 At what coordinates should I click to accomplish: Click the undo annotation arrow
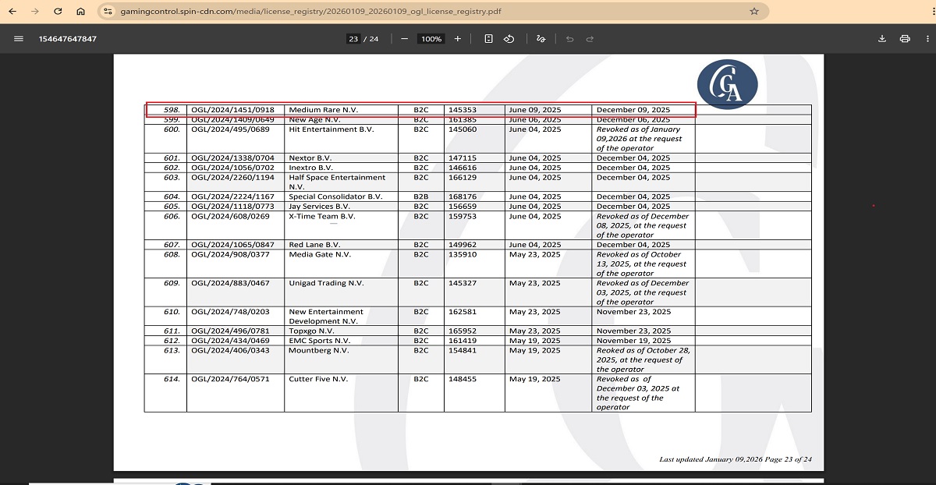point(569,39)
